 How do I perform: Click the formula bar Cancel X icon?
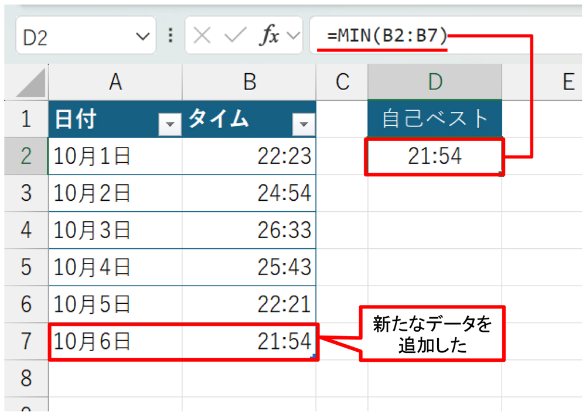coord(202,36)
